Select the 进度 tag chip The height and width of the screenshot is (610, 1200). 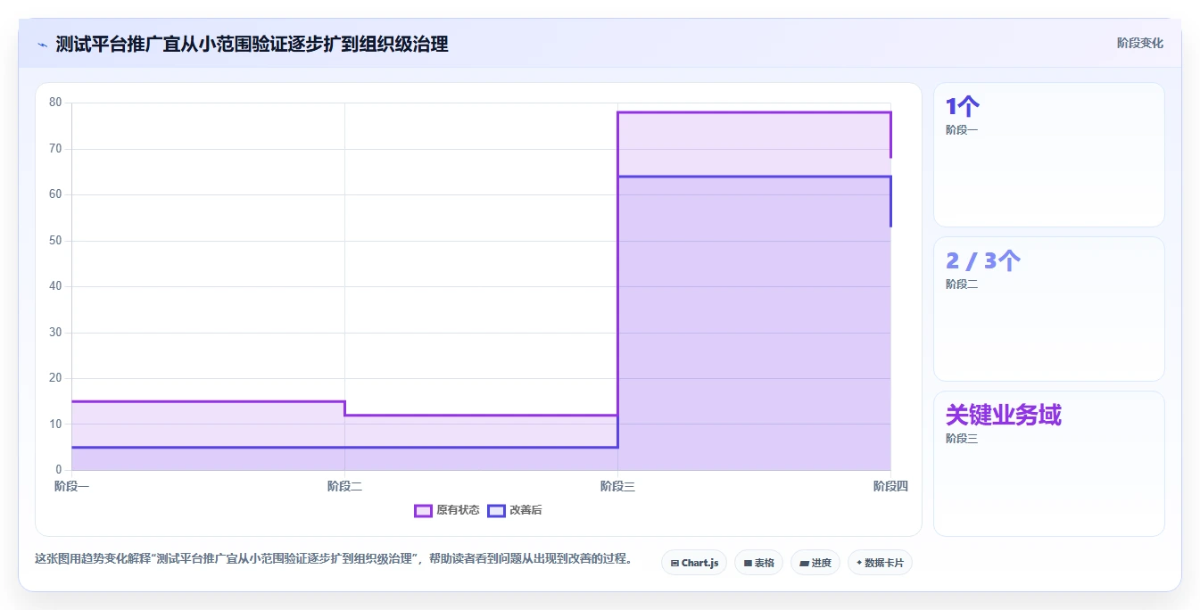click(815, 563)
